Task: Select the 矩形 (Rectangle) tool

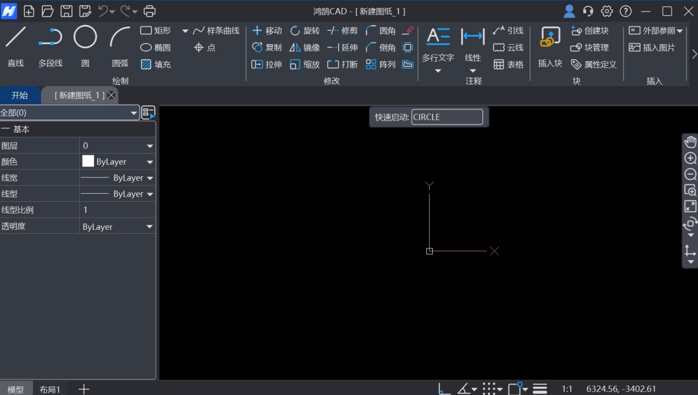Action: 154,30
